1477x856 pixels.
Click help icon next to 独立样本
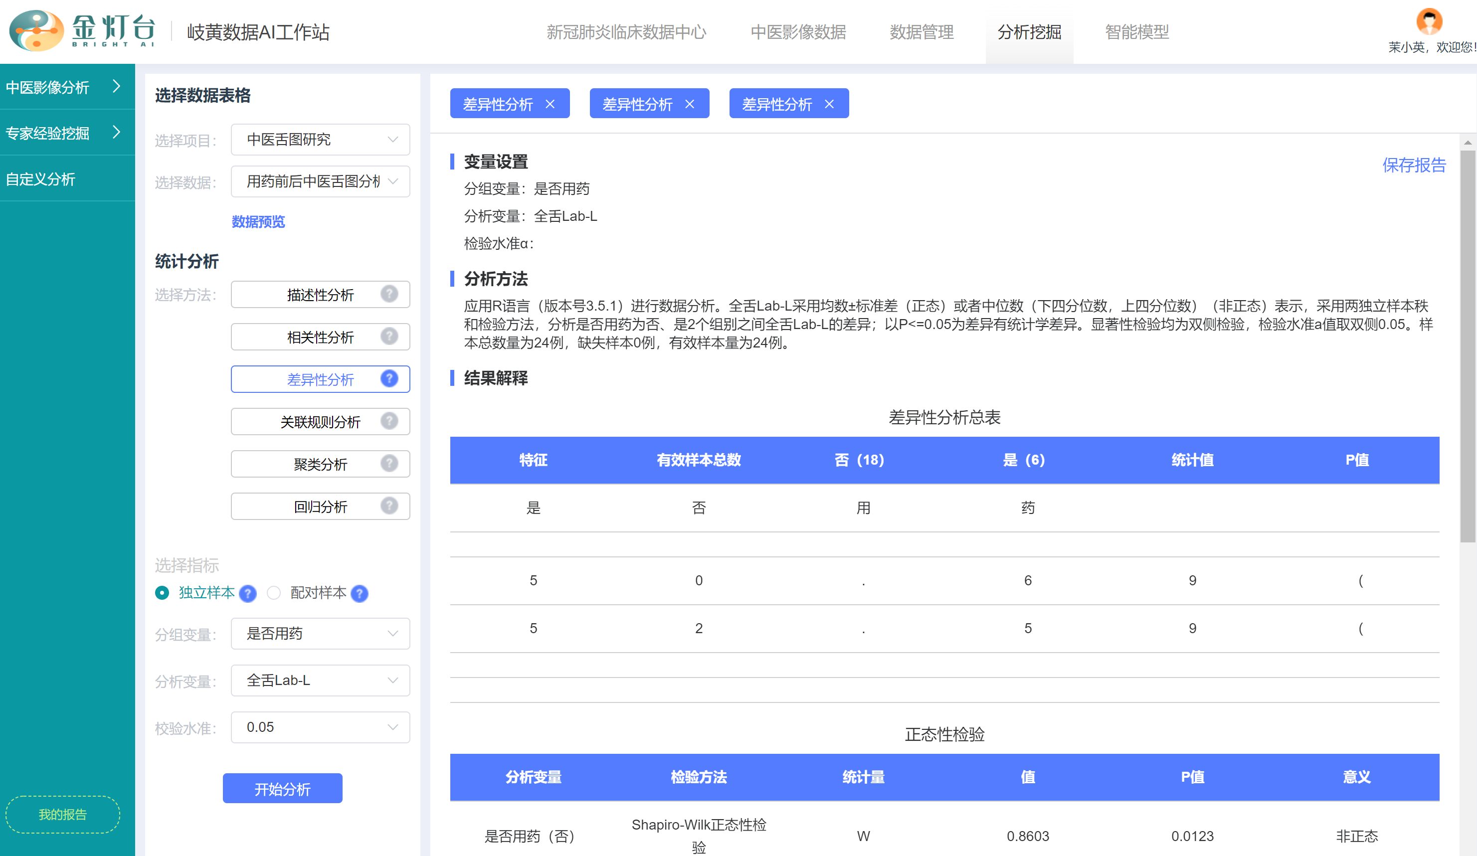(248, 594)
